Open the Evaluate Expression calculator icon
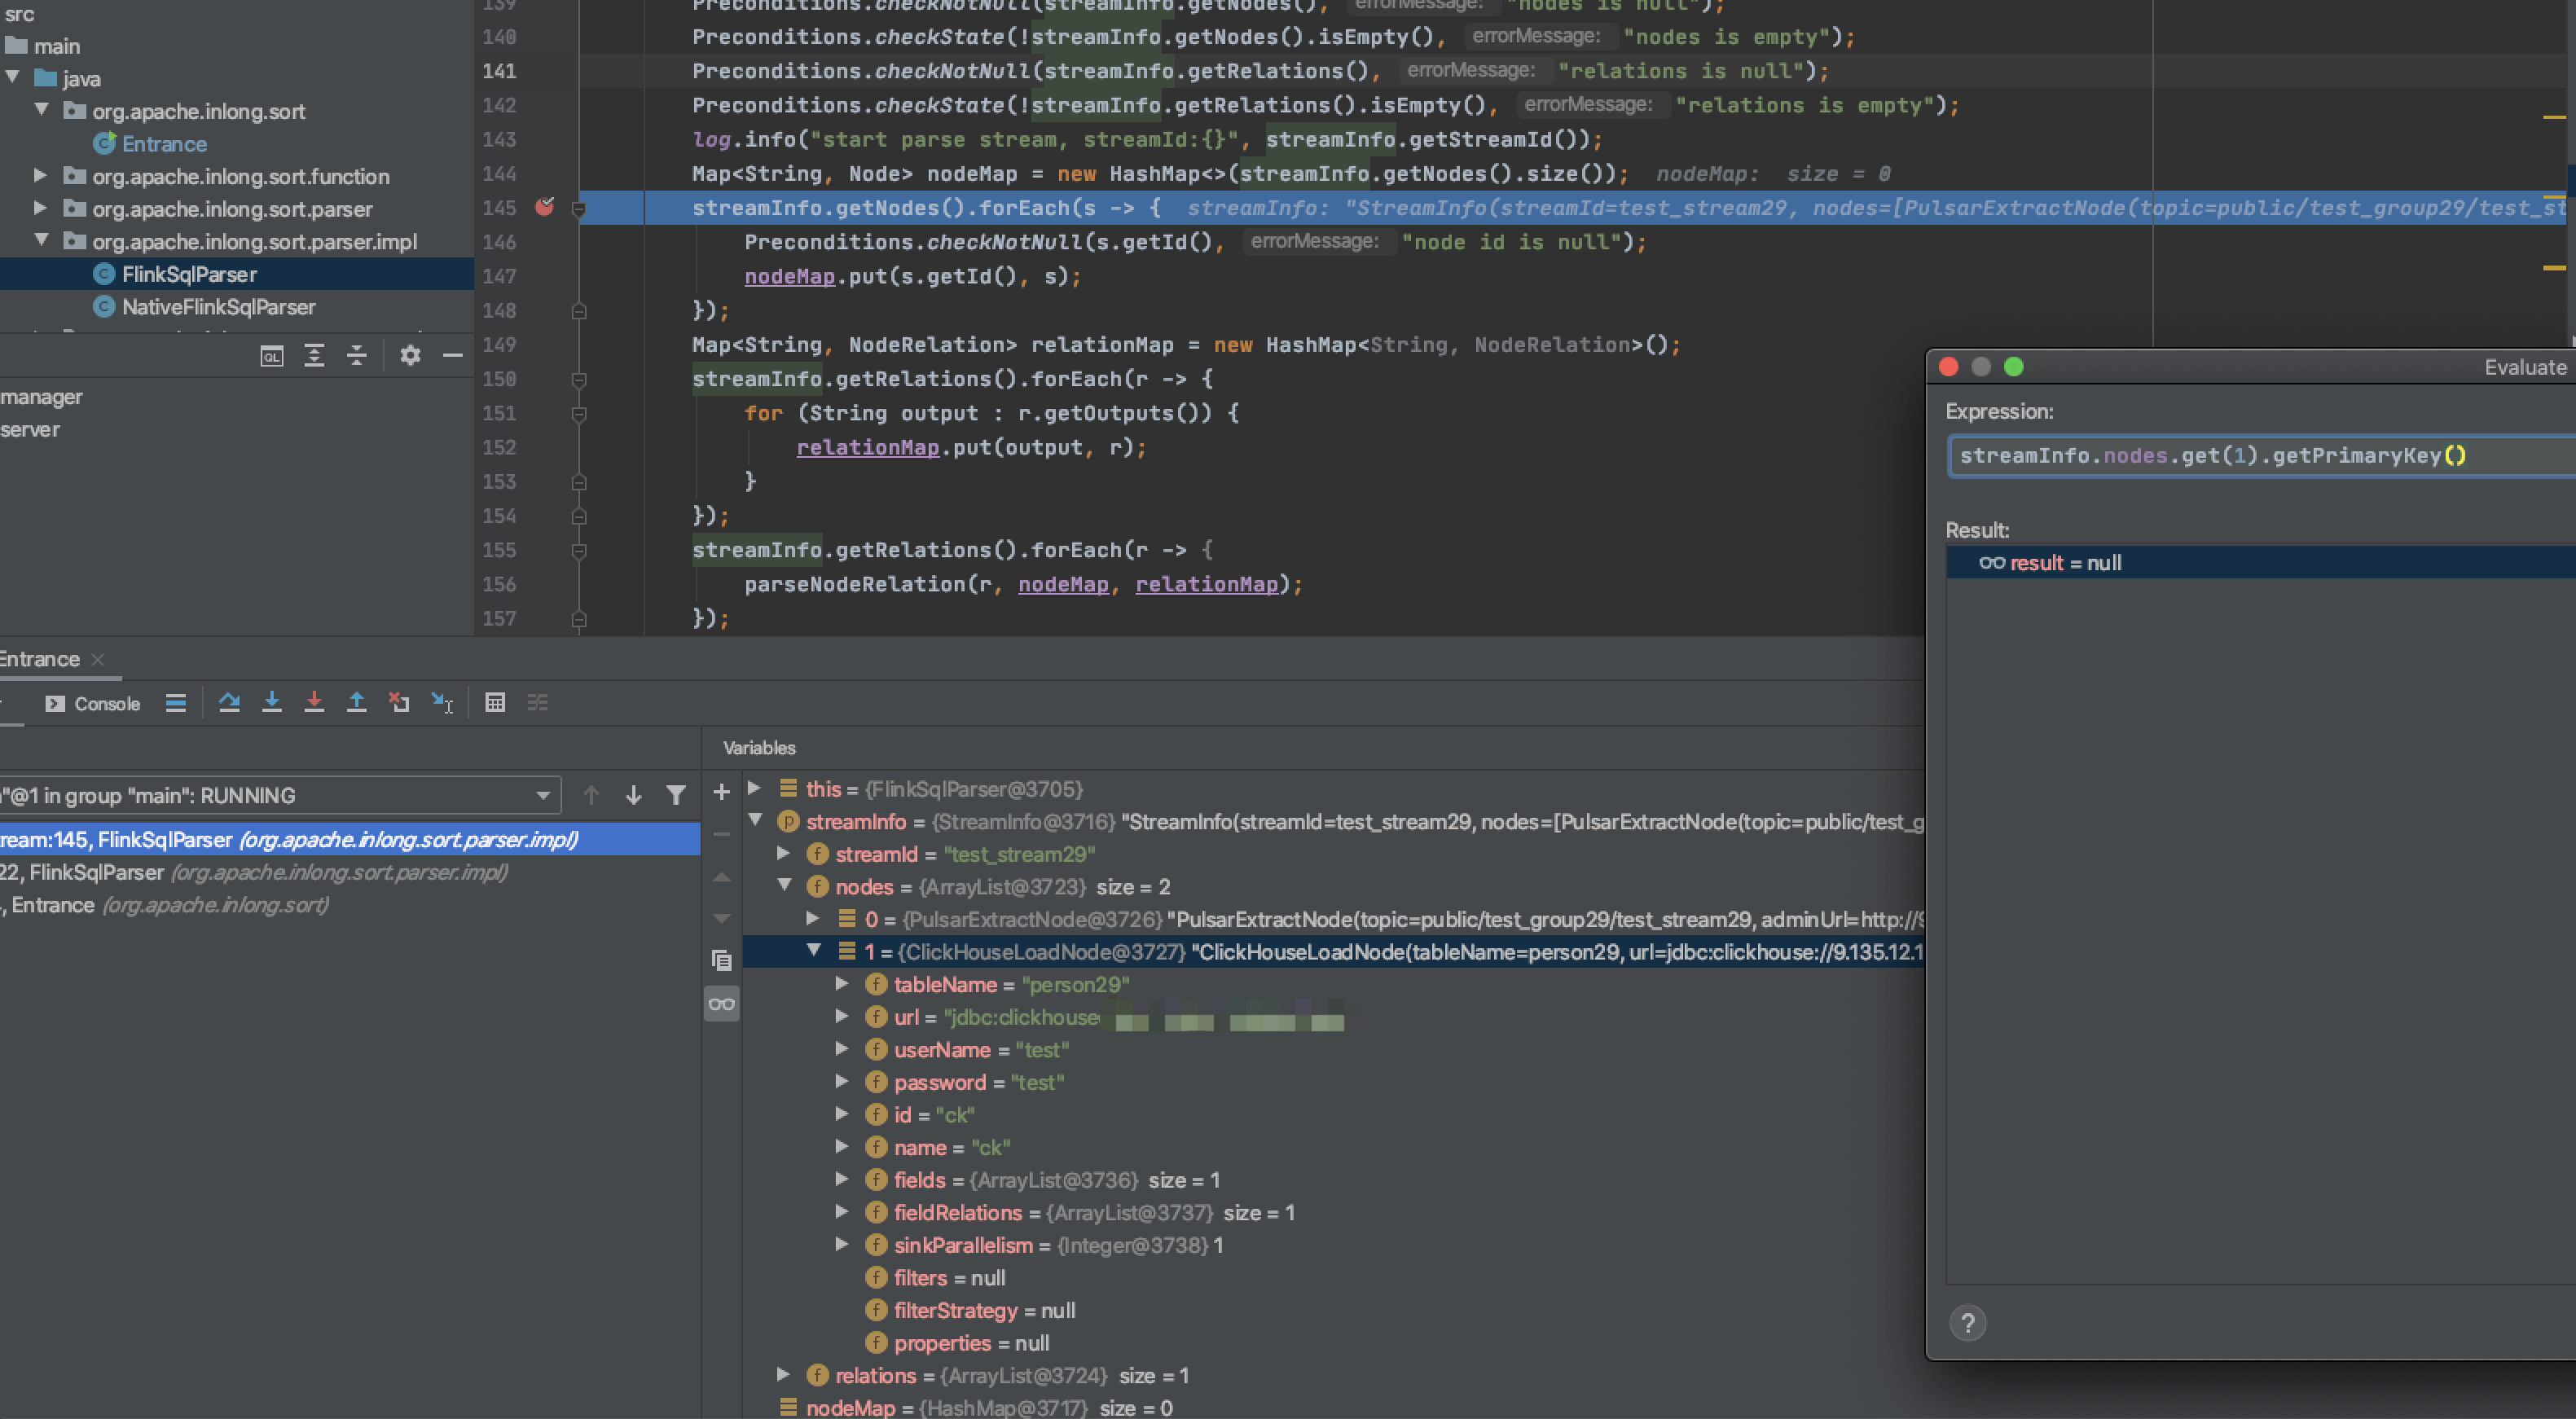The image size is (2576, 1419). [x=494, y=702]
